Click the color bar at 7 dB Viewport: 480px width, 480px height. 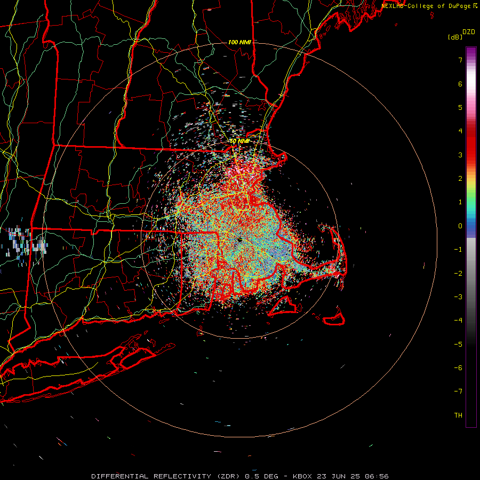[471, 60]
